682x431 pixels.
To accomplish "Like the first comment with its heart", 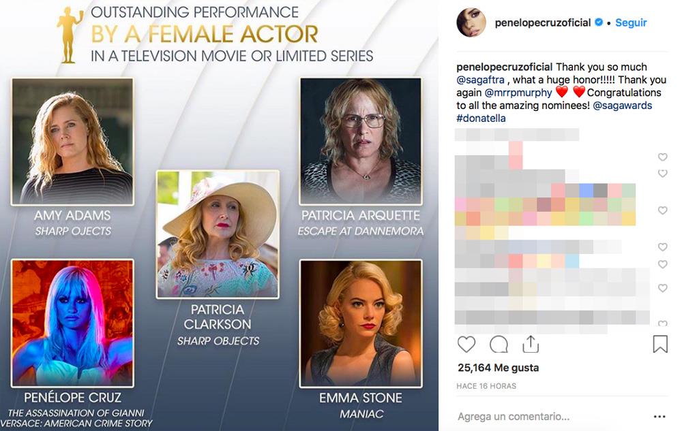I will pyautogui.click(x=662, y=157).
